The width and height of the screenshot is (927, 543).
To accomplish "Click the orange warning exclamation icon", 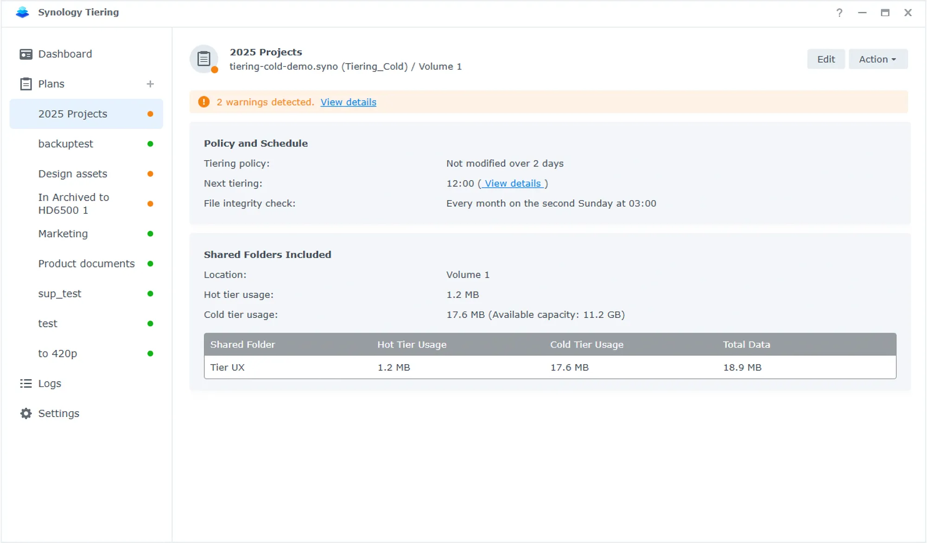I will point(204,102).
